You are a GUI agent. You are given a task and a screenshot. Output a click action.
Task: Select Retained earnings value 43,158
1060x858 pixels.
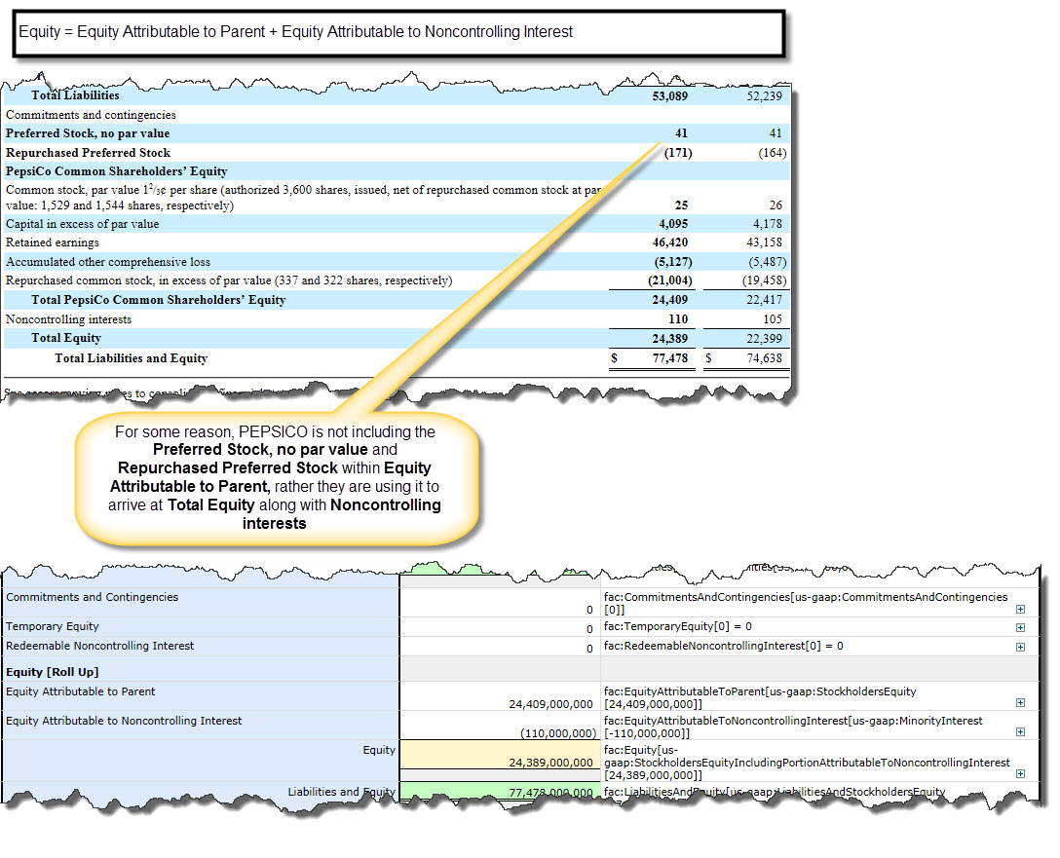(x=764, y=242)
